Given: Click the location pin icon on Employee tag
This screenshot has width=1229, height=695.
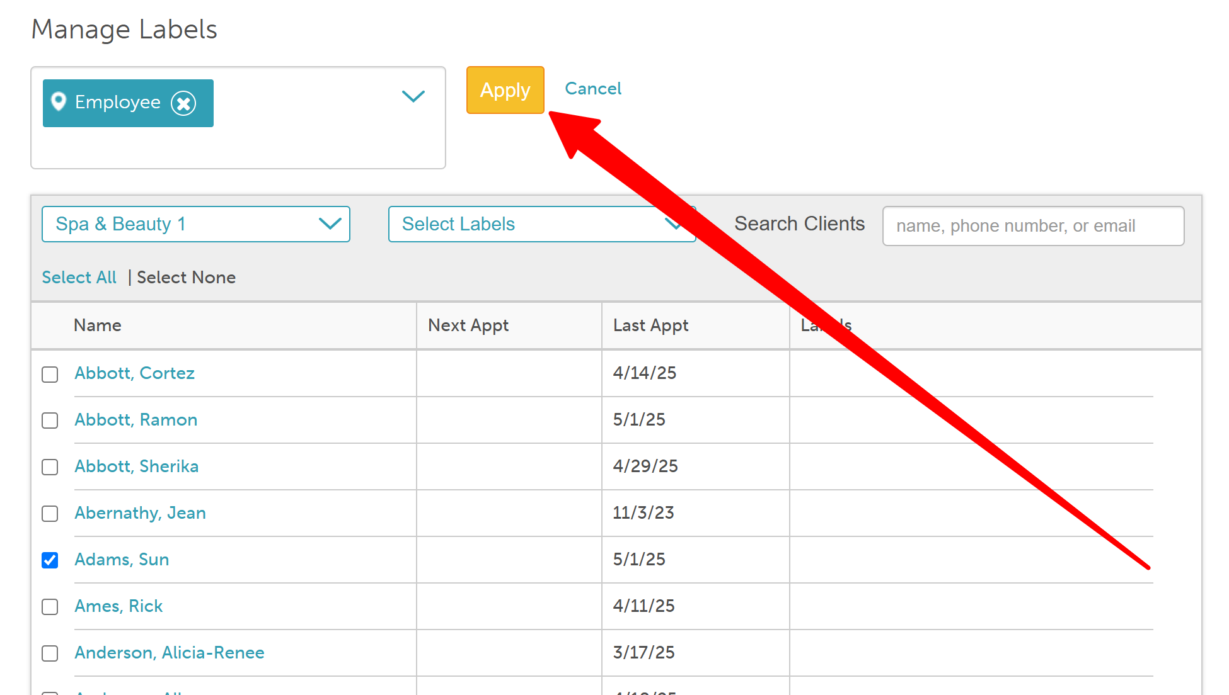Looking at the screenshot, I should [59, 101].
